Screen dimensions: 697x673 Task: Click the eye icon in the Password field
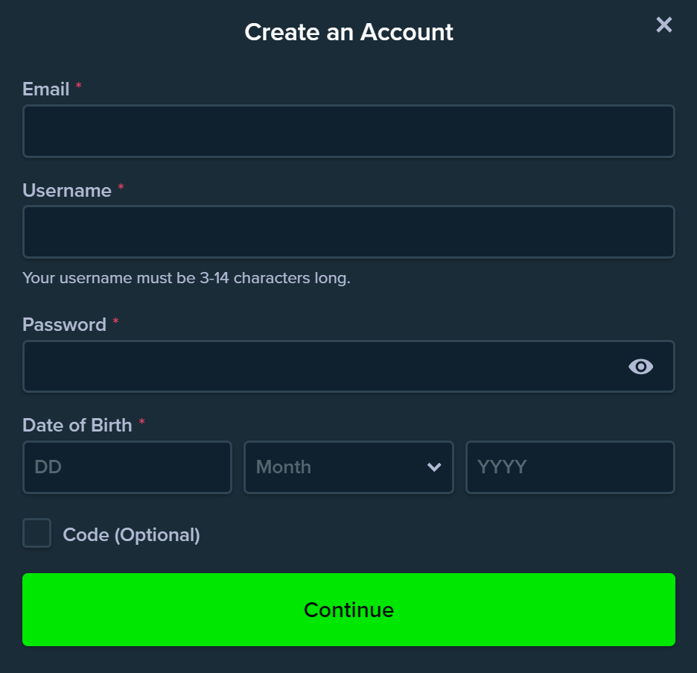641,366
